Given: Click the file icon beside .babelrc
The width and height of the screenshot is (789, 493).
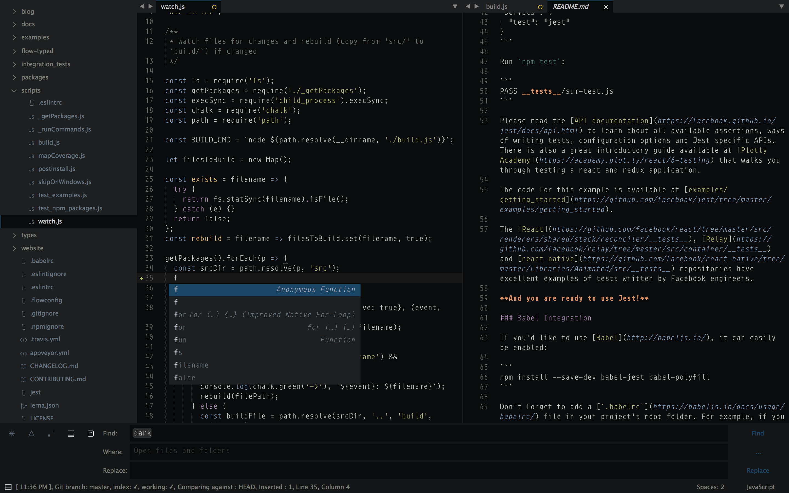Looking at the screenshot, I should (x=24, y=261).
